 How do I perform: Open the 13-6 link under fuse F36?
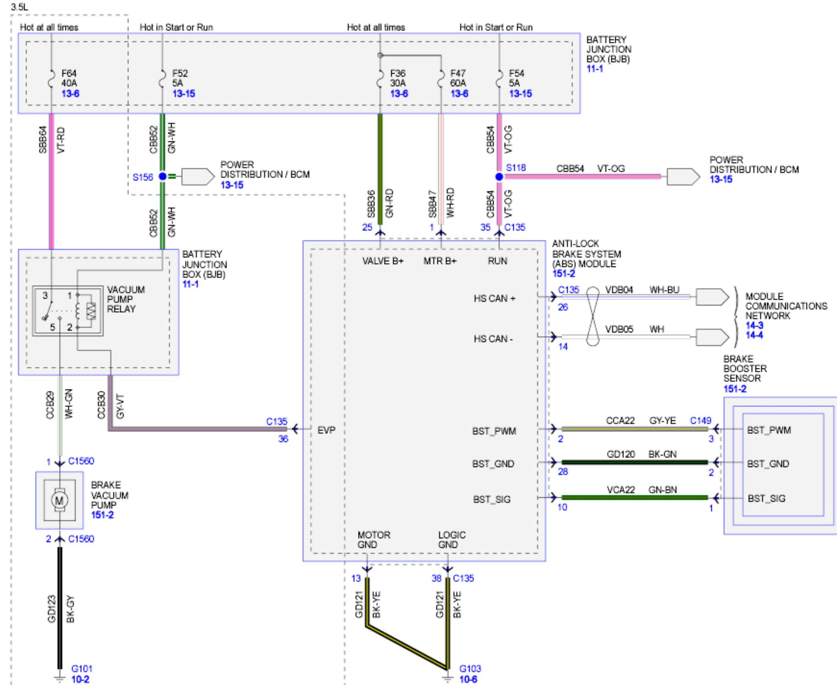click(399, 93)
